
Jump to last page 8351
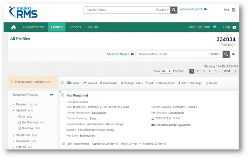[227, 71]
